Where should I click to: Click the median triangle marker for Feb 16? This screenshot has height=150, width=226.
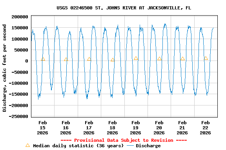66,59
